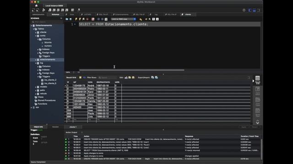Collapse the Tables folder node
The width and height of the screenshot is (293, 164).
tap(33, 29)
